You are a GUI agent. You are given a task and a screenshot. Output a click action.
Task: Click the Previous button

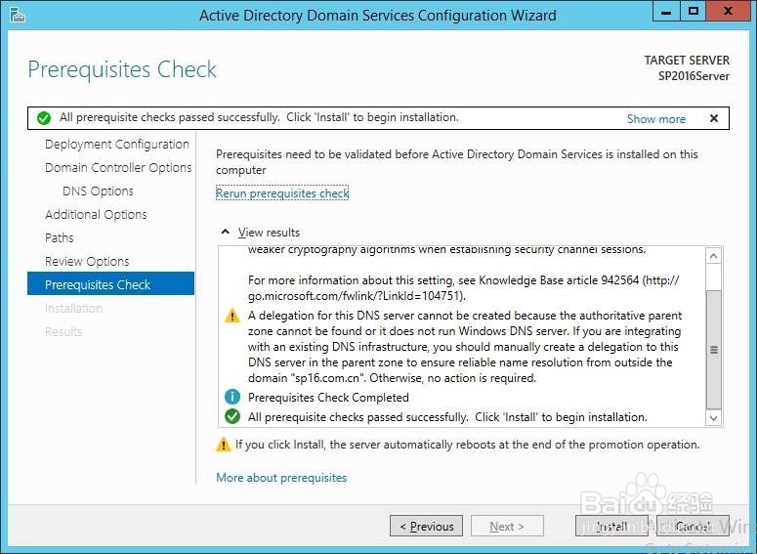[x=426, y=526]
